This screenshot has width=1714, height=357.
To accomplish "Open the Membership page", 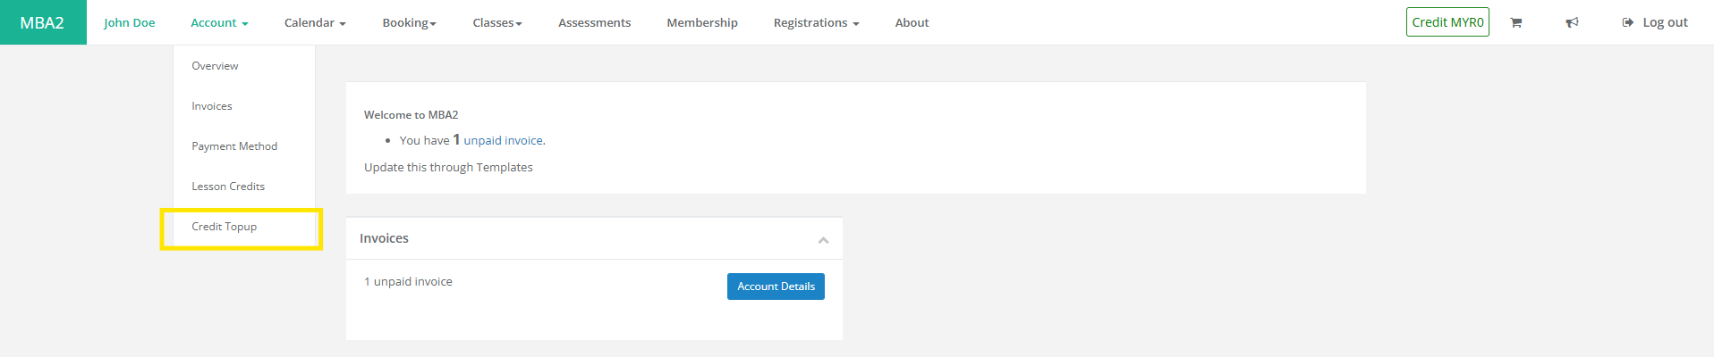I will [x=702, y=22].
